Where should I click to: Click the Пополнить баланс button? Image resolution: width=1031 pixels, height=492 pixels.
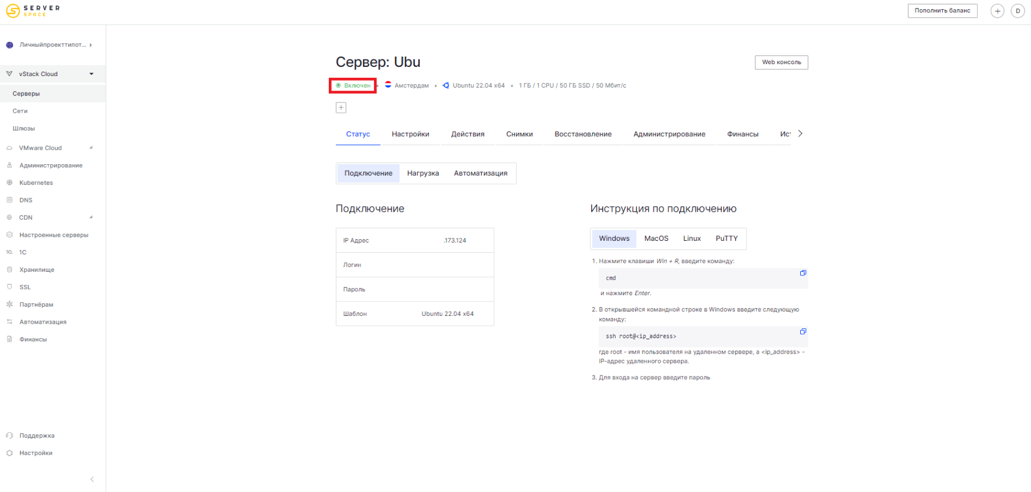pyautogui.click(x=942, y=11)
